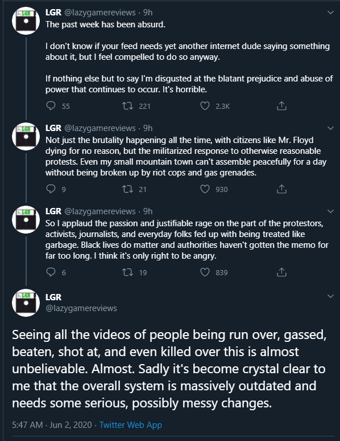This screenshot has height=441, width=340.
Task: Share the tweet mentioning Mr. Floyd
Action: click(x=281, y=189)
